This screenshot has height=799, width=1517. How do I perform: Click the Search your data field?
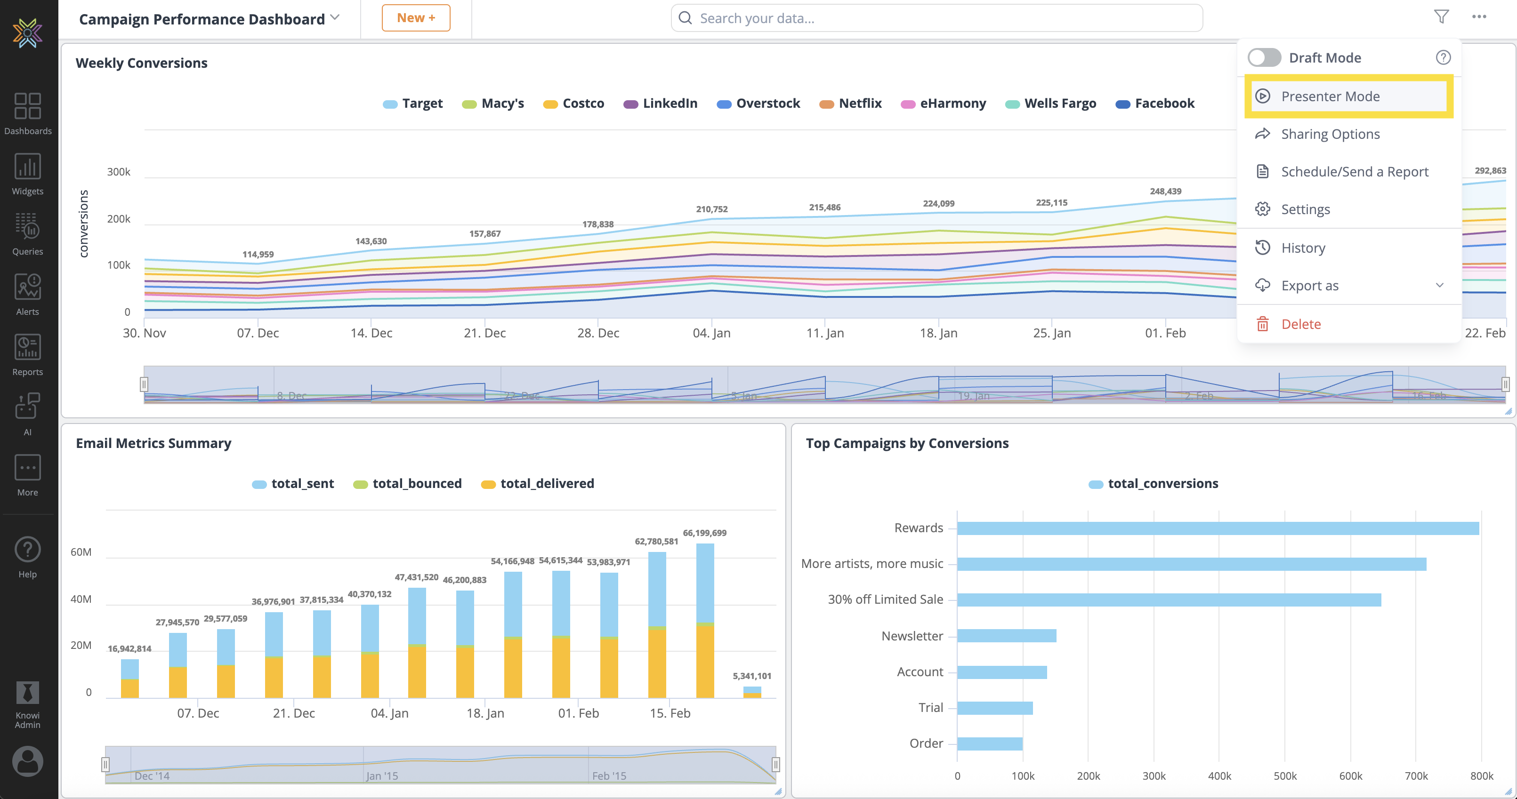click(x=936, y=18)
